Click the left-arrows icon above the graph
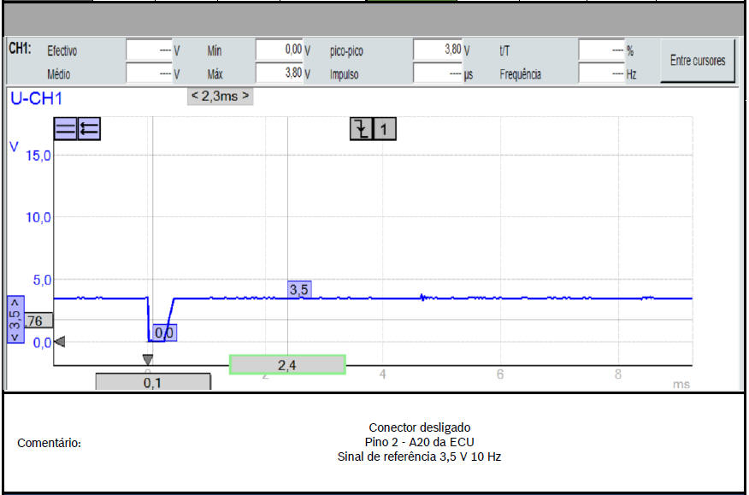This screenshot has width=749, height=495. [x=88, y=129]
